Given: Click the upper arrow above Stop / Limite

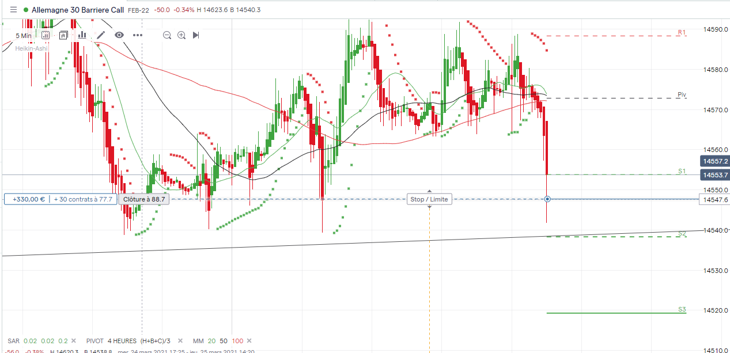Looking at the screenshot, I should tap(429, 191).
